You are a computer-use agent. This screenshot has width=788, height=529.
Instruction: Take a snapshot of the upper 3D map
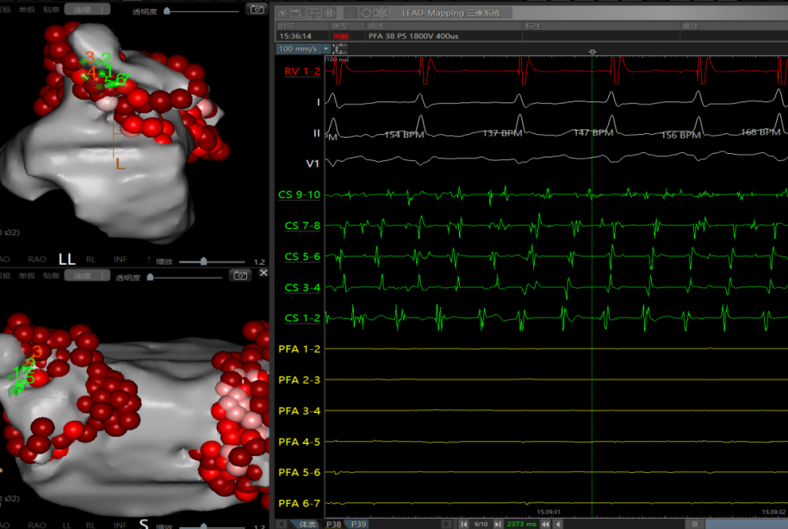[x=256, y=9]
